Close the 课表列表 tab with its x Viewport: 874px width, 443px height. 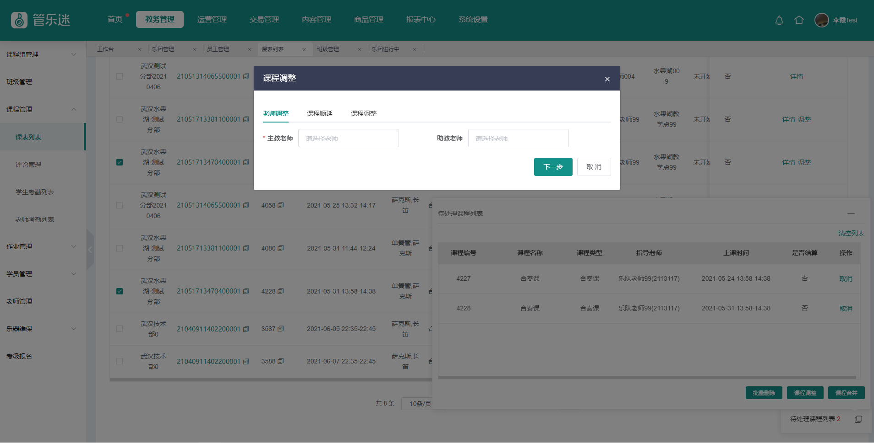[304, 49]
